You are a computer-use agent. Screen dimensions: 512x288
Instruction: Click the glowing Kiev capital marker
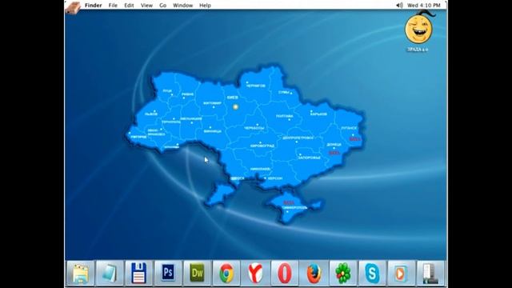[x=235, y=106]
